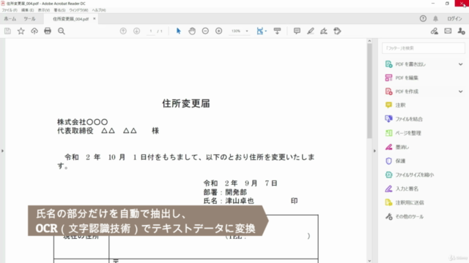Open the Help question mark
The image size is (469, 263).
(423, 18)
